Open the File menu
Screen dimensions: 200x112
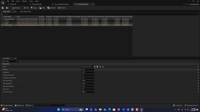point(8,1)
